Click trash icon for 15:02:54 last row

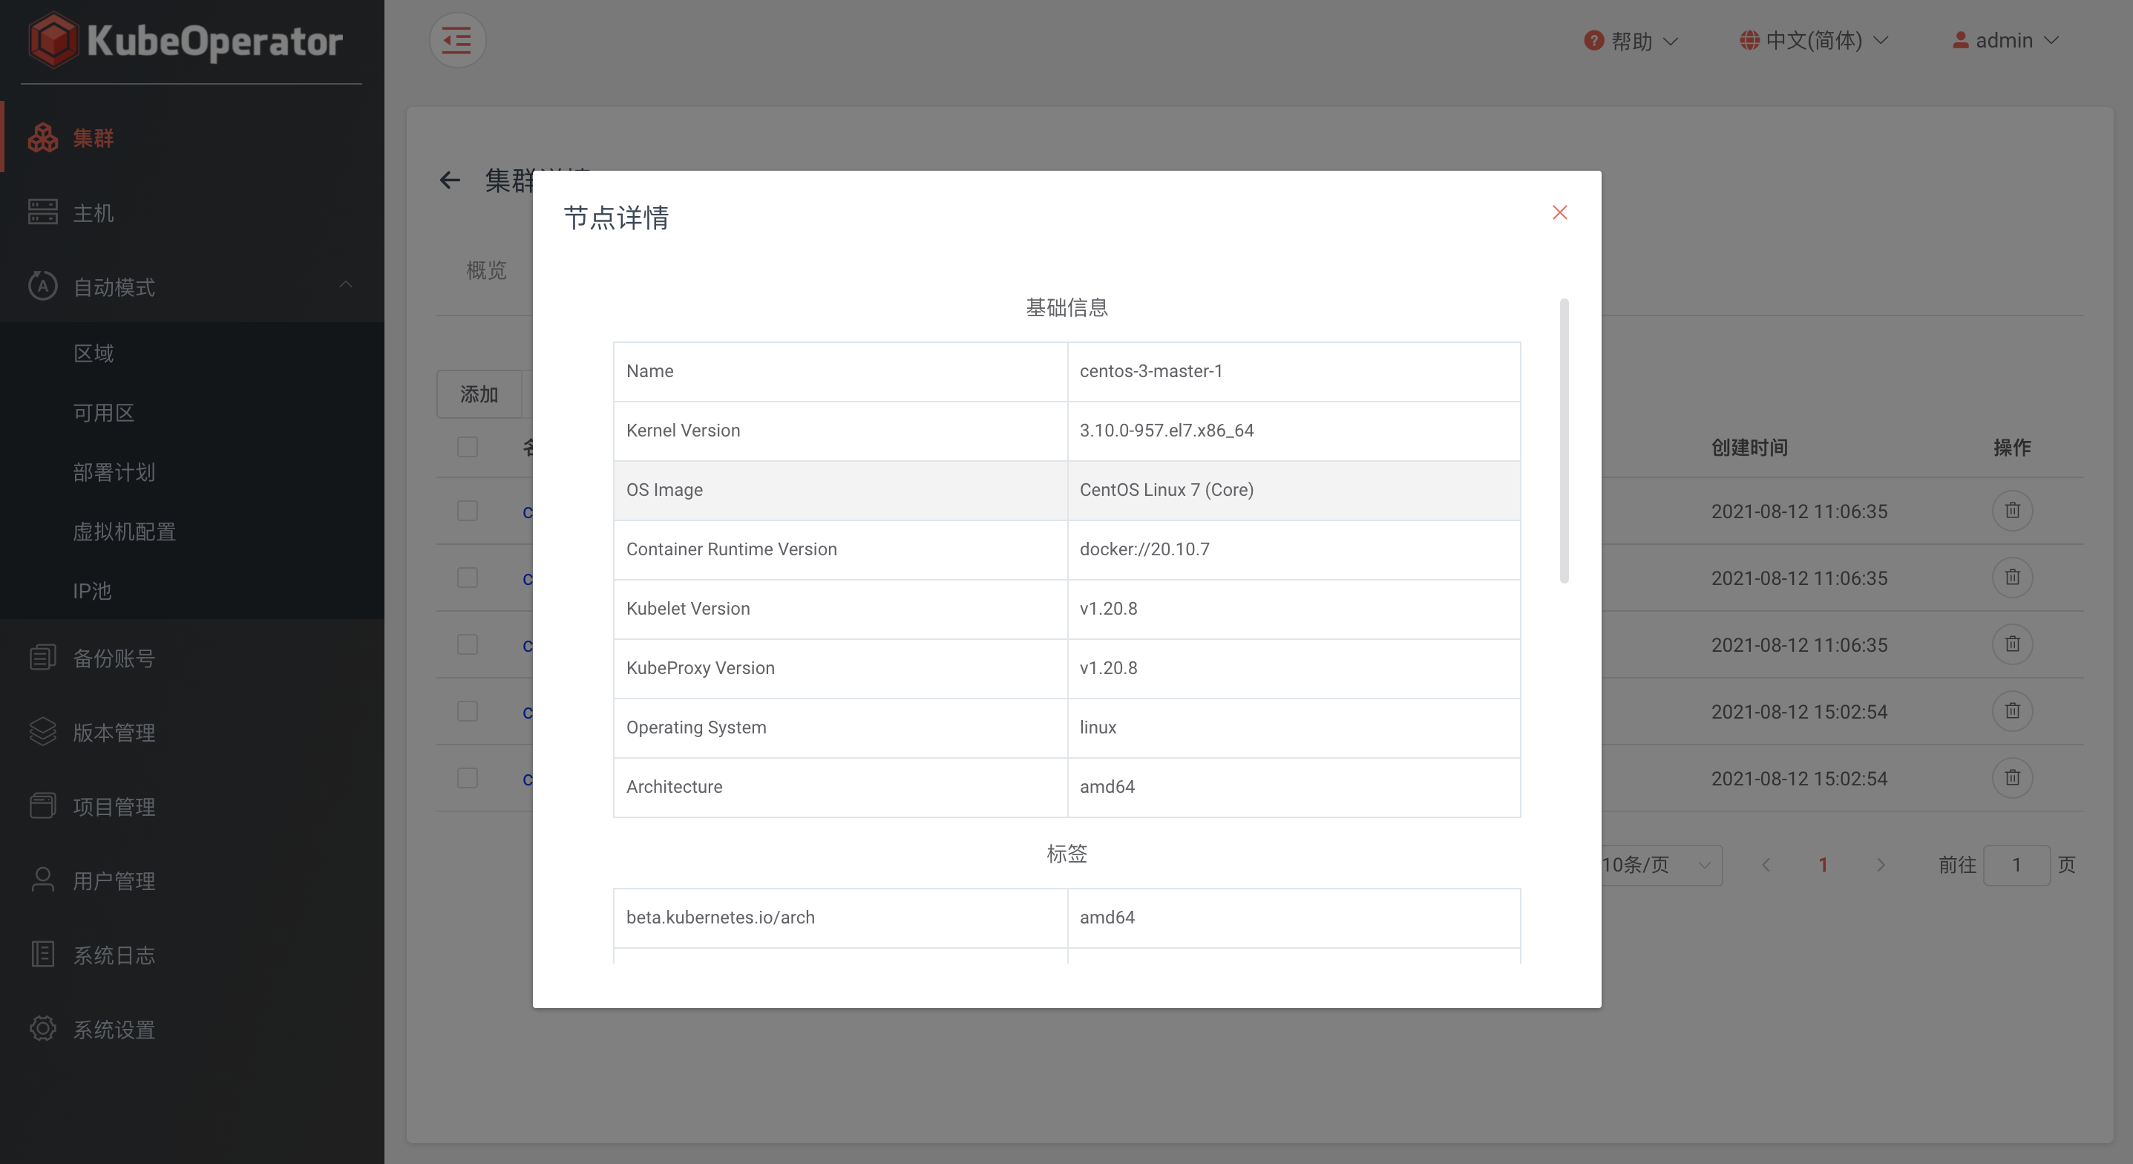(x=2012, y=778)
